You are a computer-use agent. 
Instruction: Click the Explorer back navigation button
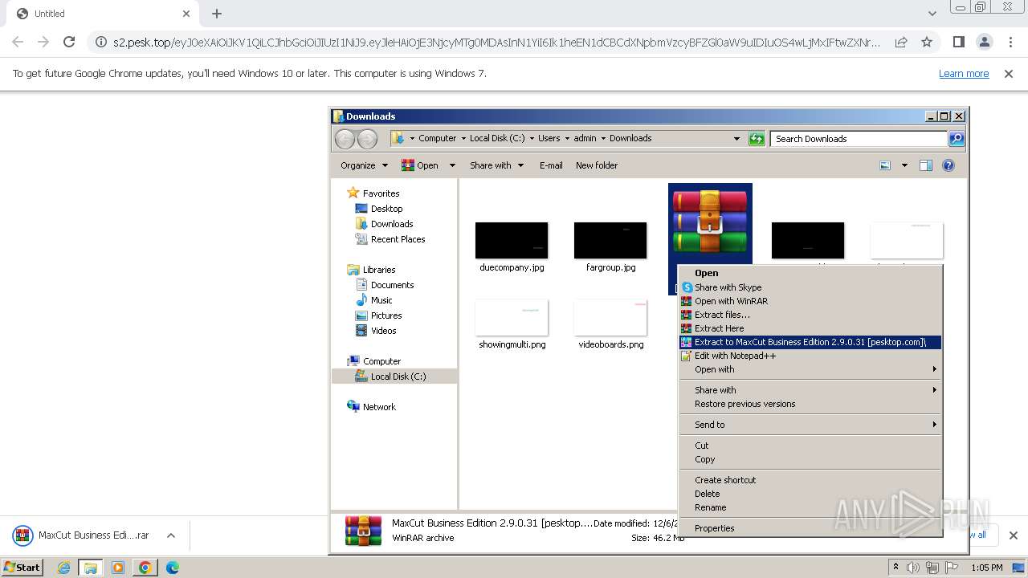tap(345, 139)
